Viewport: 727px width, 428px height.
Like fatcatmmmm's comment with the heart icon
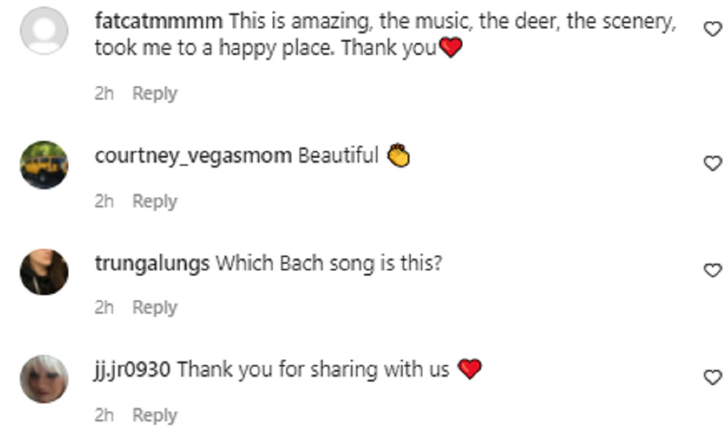(x=714, y=28)
